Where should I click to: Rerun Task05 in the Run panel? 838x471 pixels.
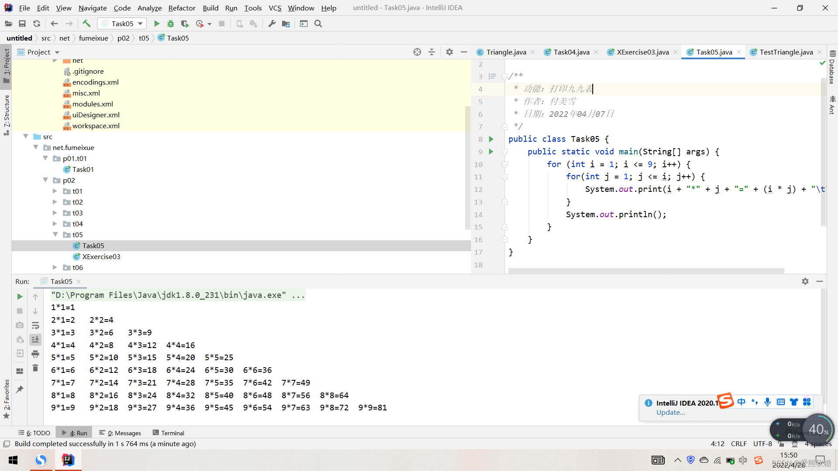(20, 297)
